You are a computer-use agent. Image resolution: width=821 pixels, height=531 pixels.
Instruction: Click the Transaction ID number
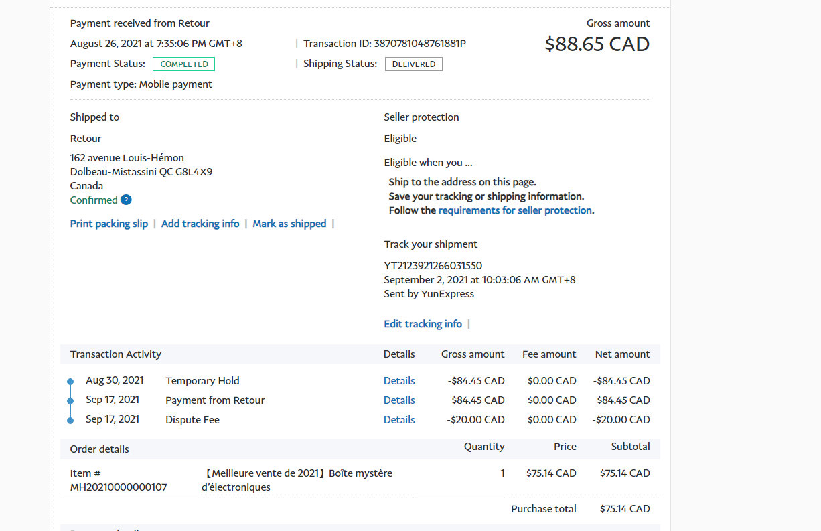tap(420, 44)
